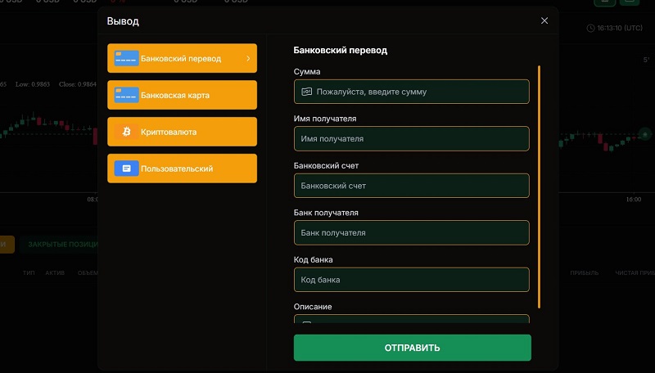Click the Сумма amount input field
This screenshot has height=373, width=655.
pyautogui.click(x=412, y=92)
